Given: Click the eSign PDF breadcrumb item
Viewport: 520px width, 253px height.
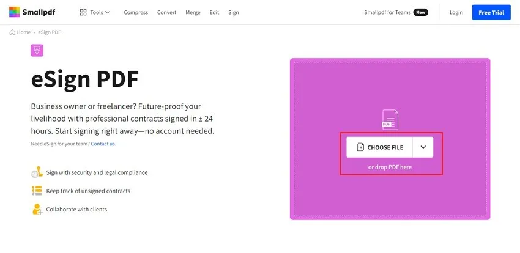Looking at the screenshot, I should (49, 32).
